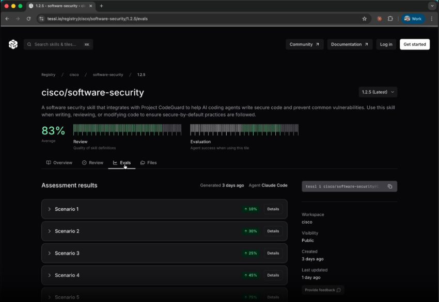Copy the tessl install command via copy icon
The image size is (439, 302).
pyautogui.click(x=390, y=186)
